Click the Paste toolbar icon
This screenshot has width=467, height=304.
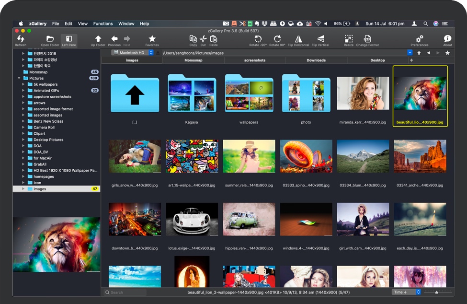pyautogui.click(x=214, y=39)
